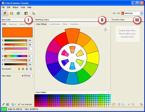Open the #FF6A02 color history dropdown
Viewport: 145px width, 112px height.
click(141, 13)
